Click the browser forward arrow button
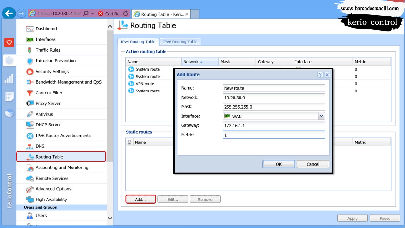 (x=21, y=13)
